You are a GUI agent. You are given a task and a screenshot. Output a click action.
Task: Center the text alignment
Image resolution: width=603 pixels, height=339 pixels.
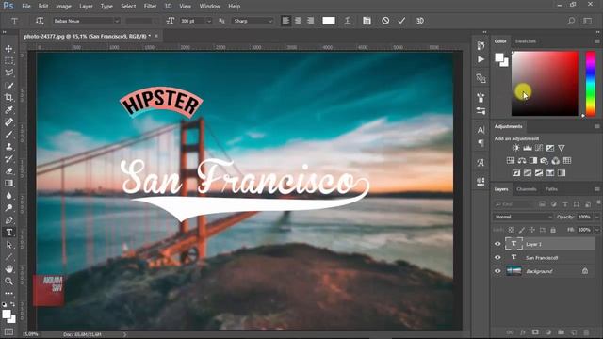click(298, 21)
